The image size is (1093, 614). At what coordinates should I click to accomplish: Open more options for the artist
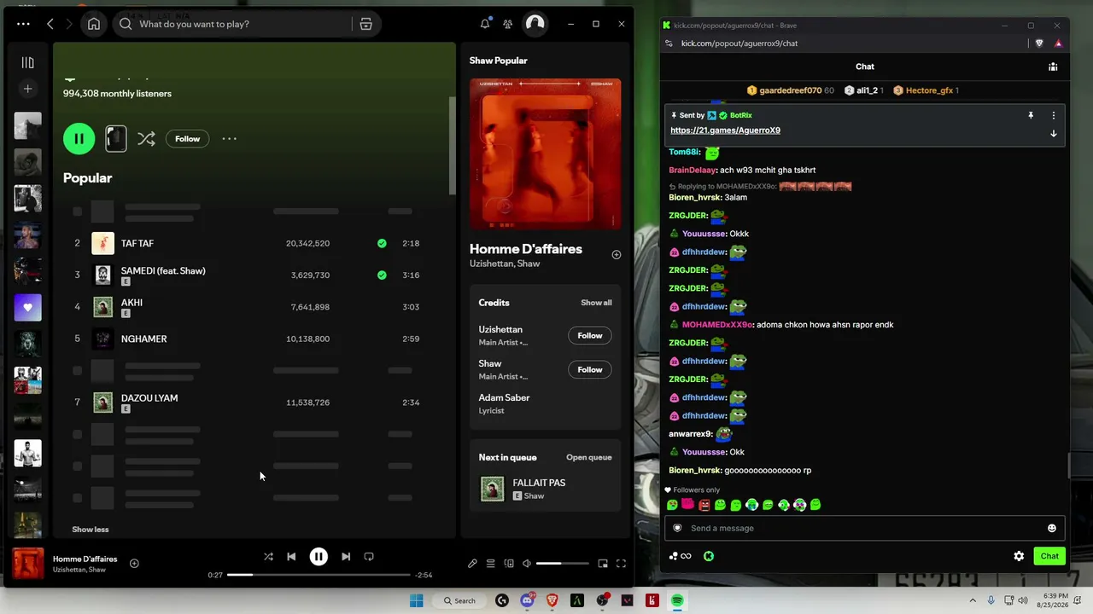[x=229, y=138]
